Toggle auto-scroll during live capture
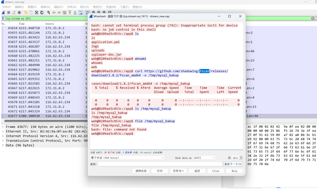Screen dimensions: 317x189 80,13
